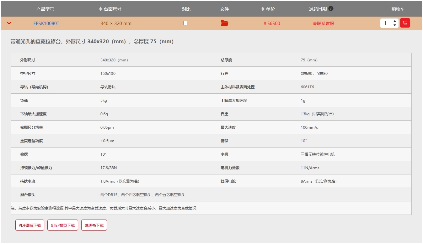Click the 对比 column header

coord(186,9)
